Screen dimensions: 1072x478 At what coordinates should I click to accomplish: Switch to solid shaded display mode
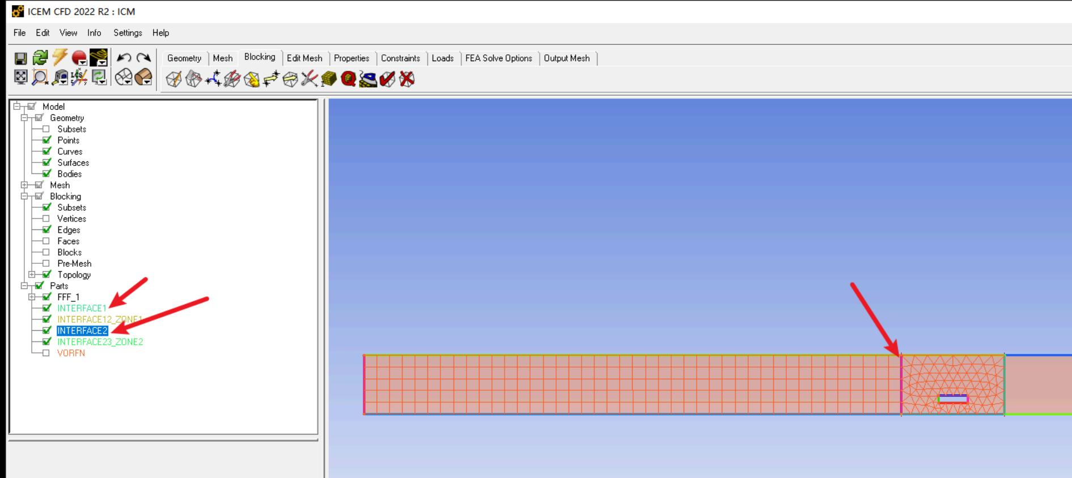143,77
